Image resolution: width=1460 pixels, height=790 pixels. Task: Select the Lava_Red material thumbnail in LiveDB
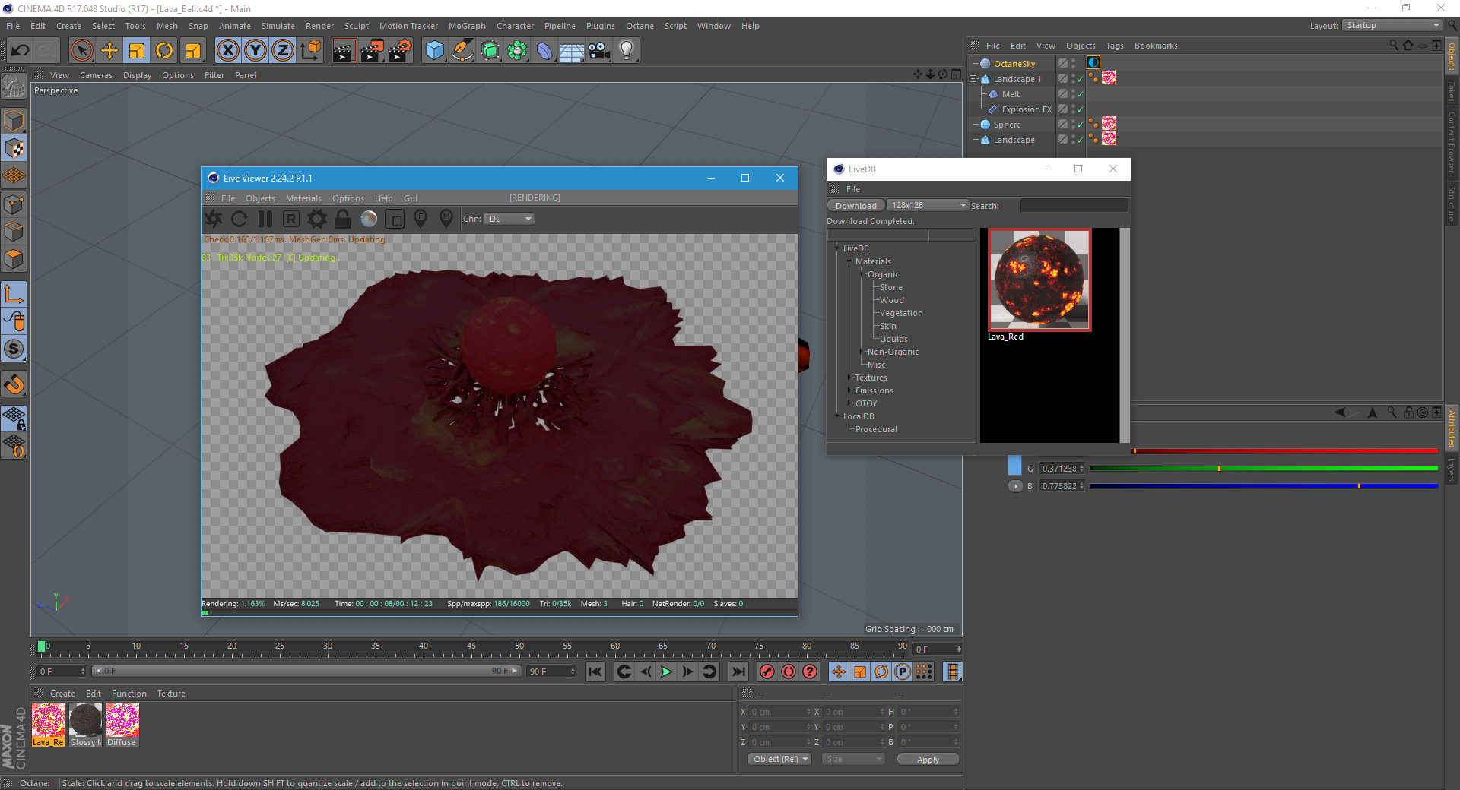click(1039, 280)
